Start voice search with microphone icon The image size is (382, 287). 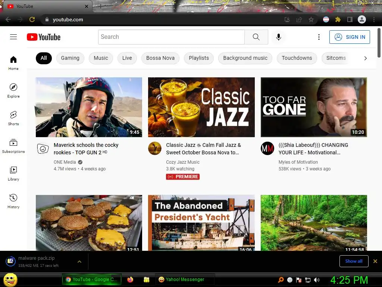(278, 37)
